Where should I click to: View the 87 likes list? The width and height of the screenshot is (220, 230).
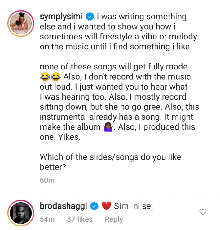(80, 219)
